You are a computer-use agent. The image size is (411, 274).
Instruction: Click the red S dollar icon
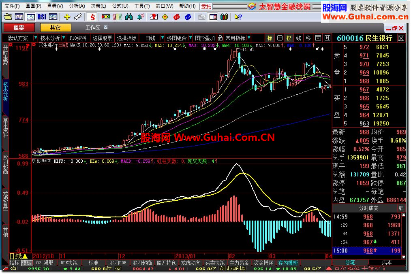pyautogui.click(x=92, y=17)
